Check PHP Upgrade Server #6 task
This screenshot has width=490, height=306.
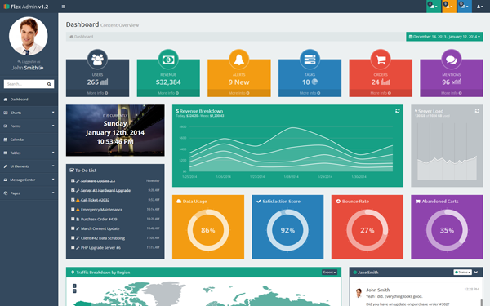coord(73,247)
